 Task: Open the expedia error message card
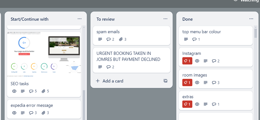[x=44, y=109]
